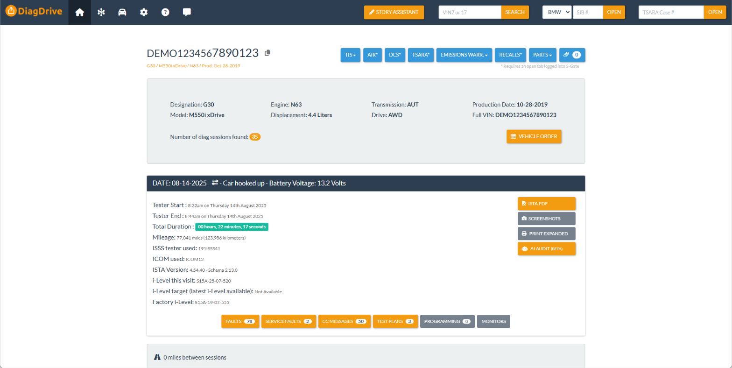
Task: Click ISTA Version 4.54.40 value
Action: point(214,270)
